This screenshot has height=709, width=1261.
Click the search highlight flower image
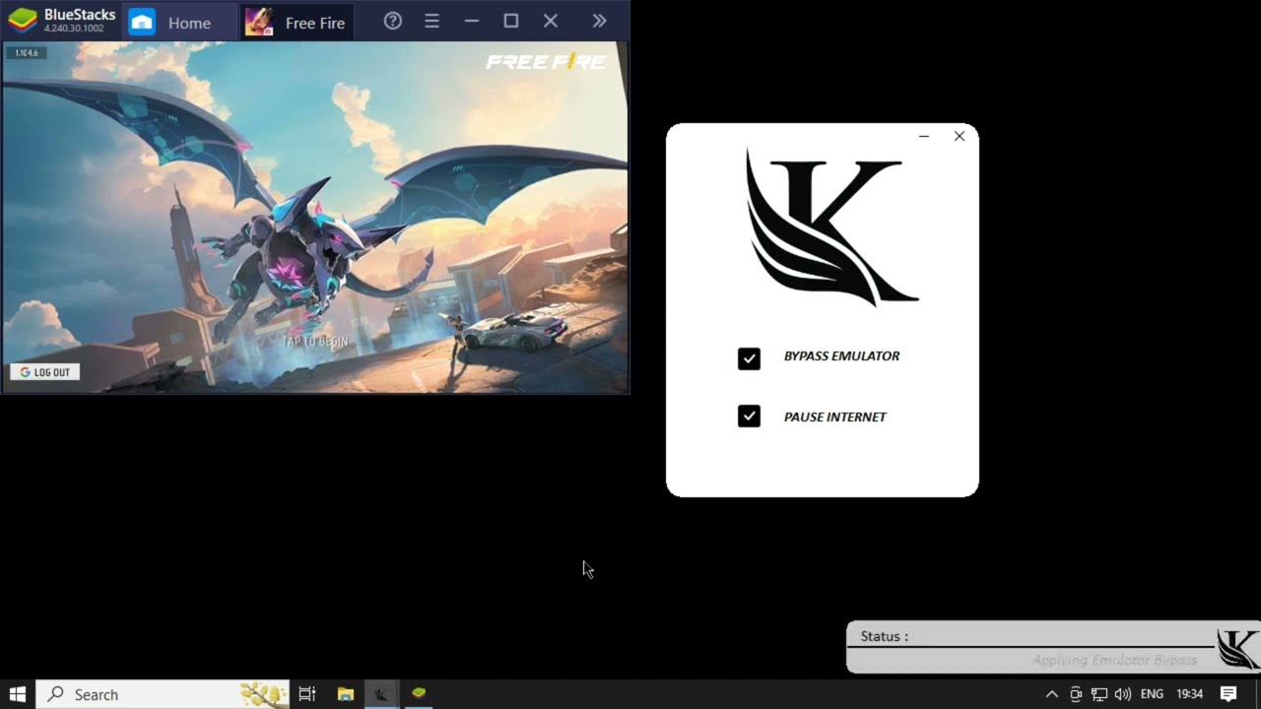point(263,694)
